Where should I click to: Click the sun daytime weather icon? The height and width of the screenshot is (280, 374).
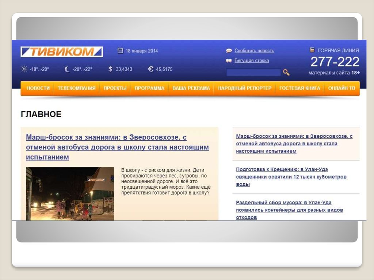pos(24,69)
